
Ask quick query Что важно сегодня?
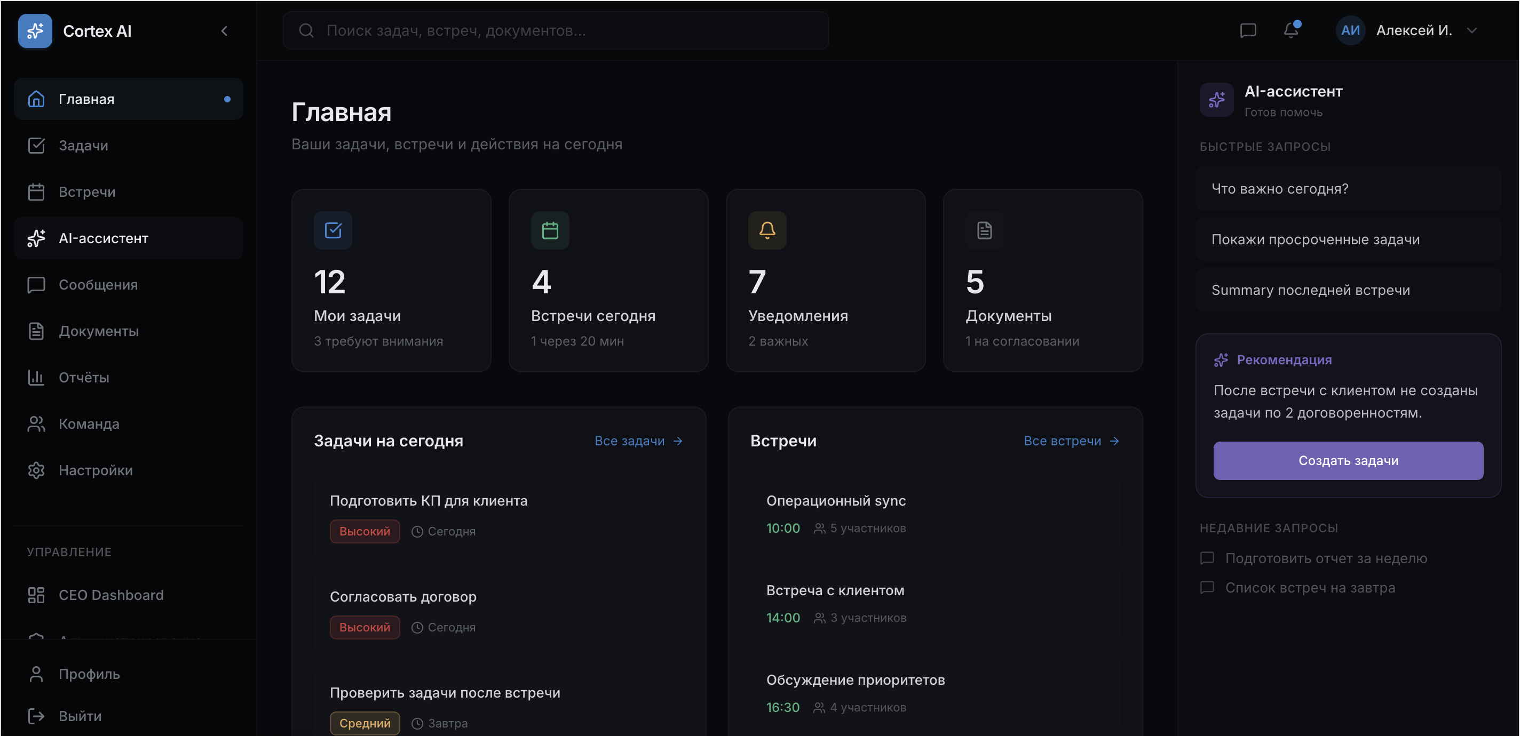coord(1348,189)
